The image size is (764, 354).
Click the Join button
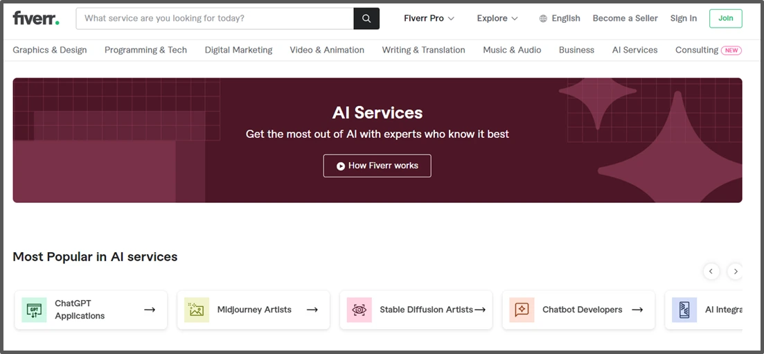tap(725, 19)
